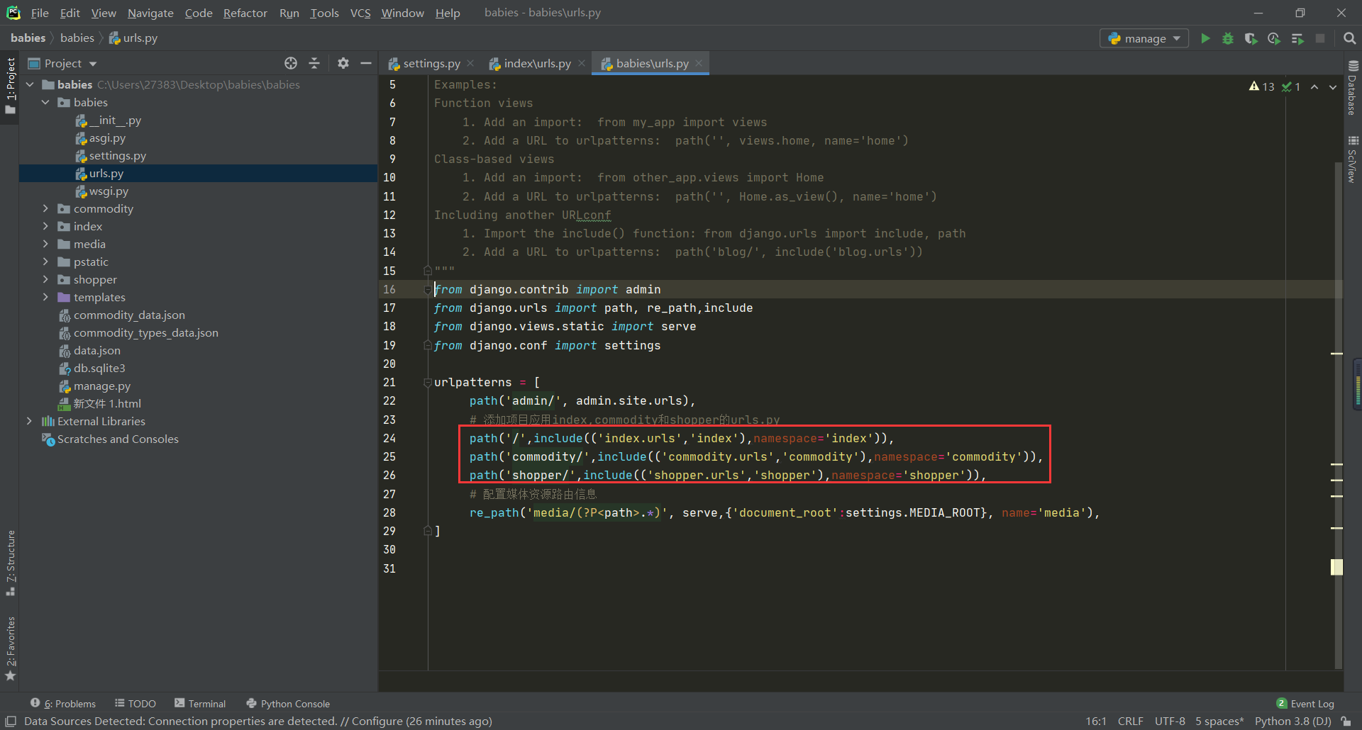
Task: Expand the commodity folder
Action: [45, 208]
